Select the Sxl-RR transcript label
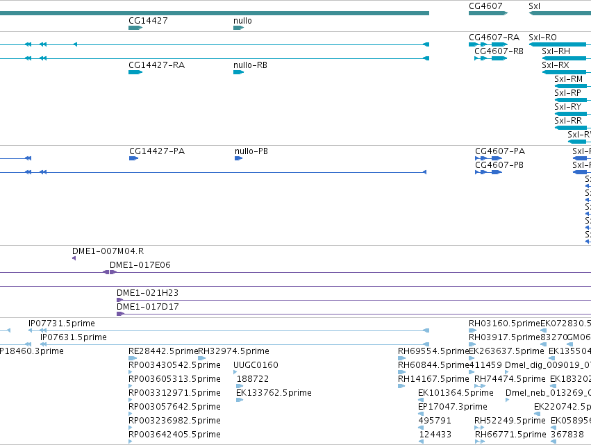This screenshot has height=445, width=591. pyautogui.click(x=568, y=121)
